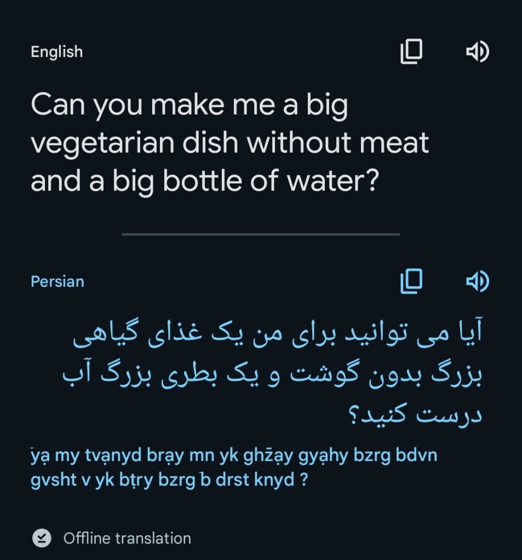Tap the first line of Persian script
522x560 pixels.
pyautogui.click(x=277, y=336)
